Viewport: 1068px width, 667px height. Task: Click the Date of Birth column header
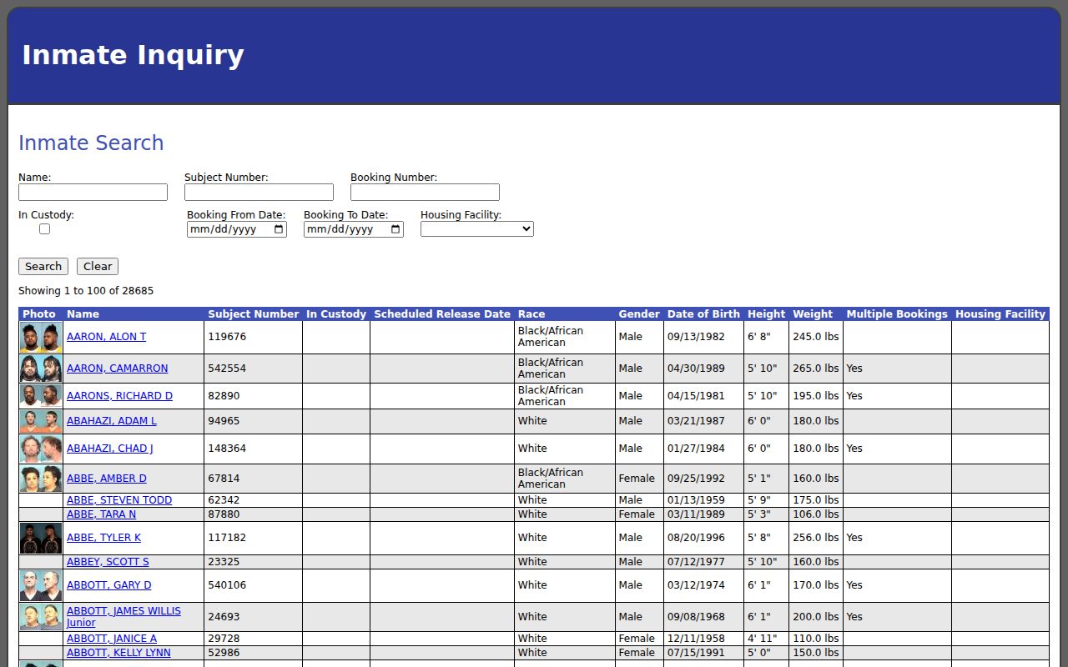point(703,314)
